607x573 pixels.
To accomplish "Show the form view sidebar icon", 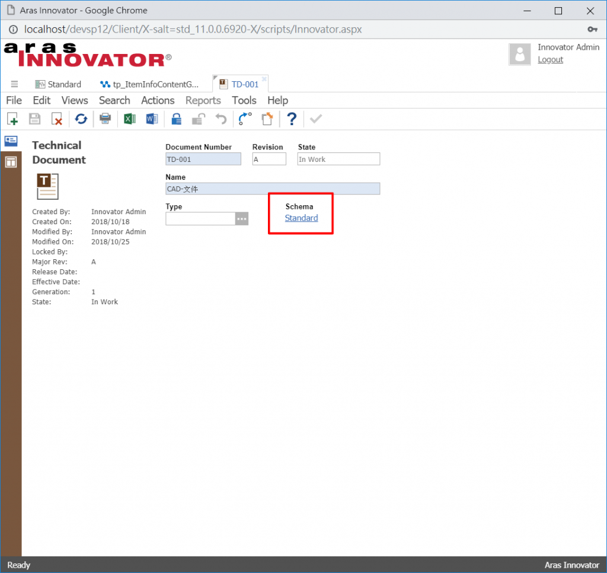I will pyautogui.click(x=11, y=141).
